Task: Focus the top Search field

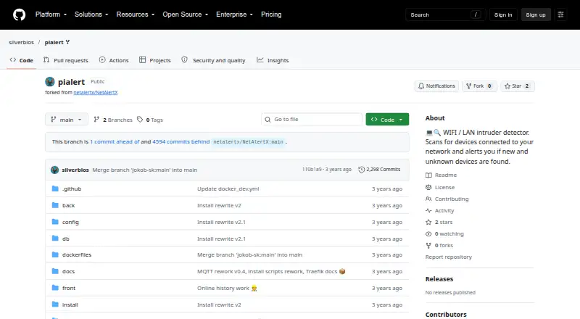Action: click(445, 14)
